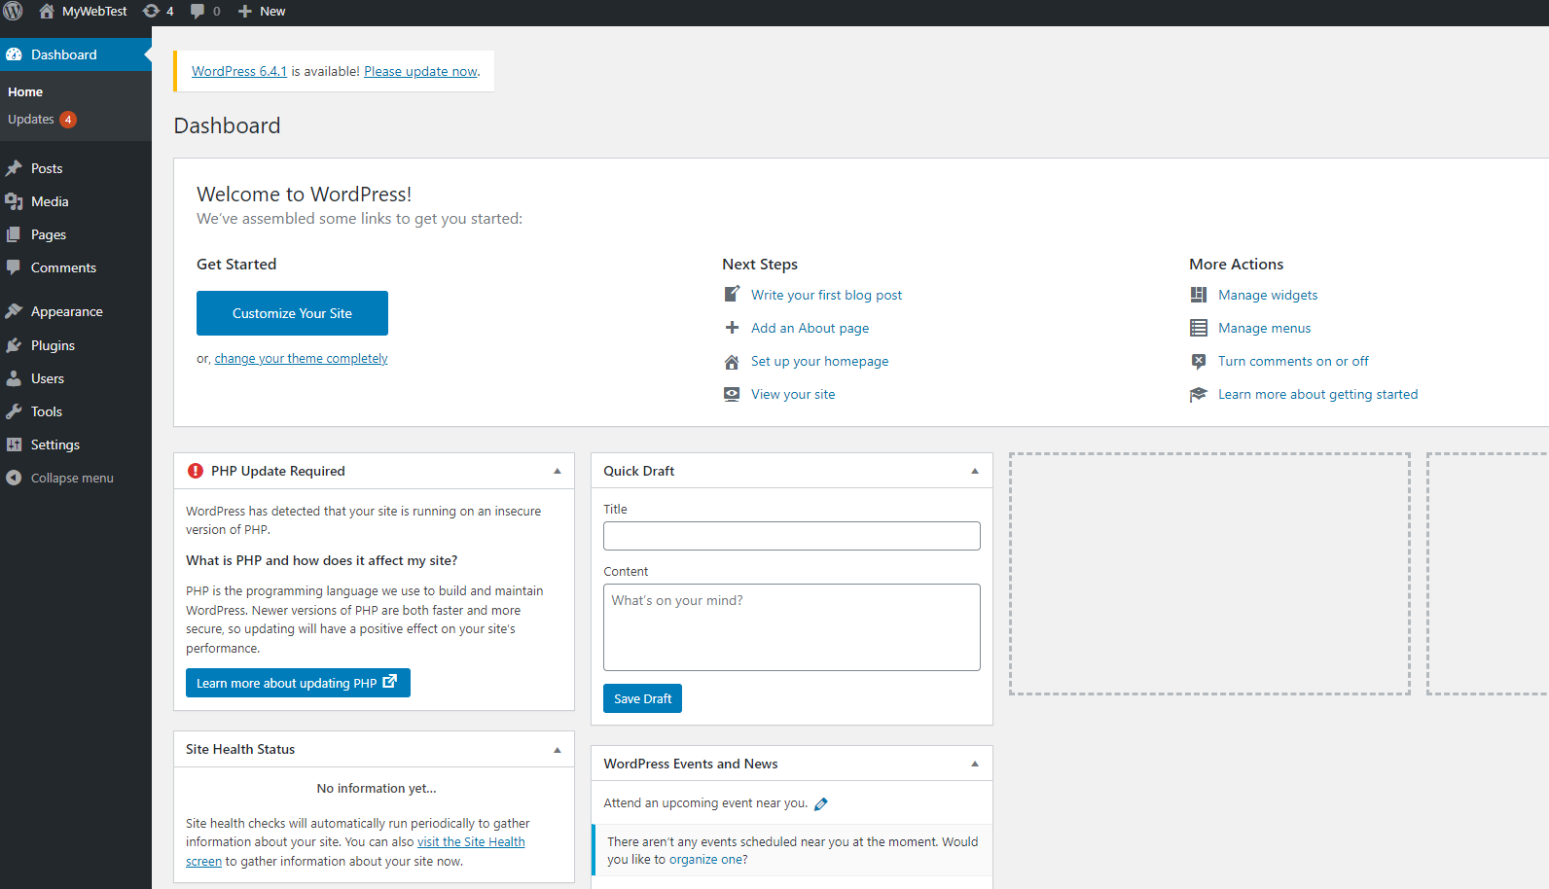Click the Posts pushpin icon
The image size is (1549, 889).
14,168
